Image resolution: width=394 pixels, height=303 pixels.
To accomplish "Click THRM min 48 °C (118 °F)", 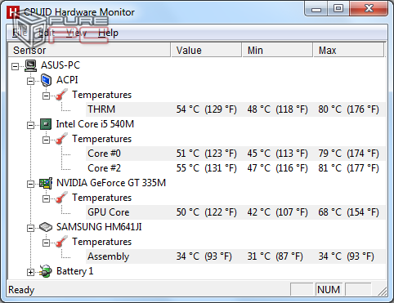I will coord(277,109).
